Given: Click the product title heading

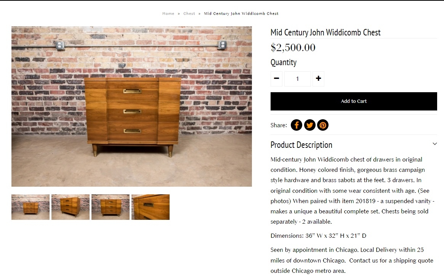Looking at the screenshot, I should [325, 32].
